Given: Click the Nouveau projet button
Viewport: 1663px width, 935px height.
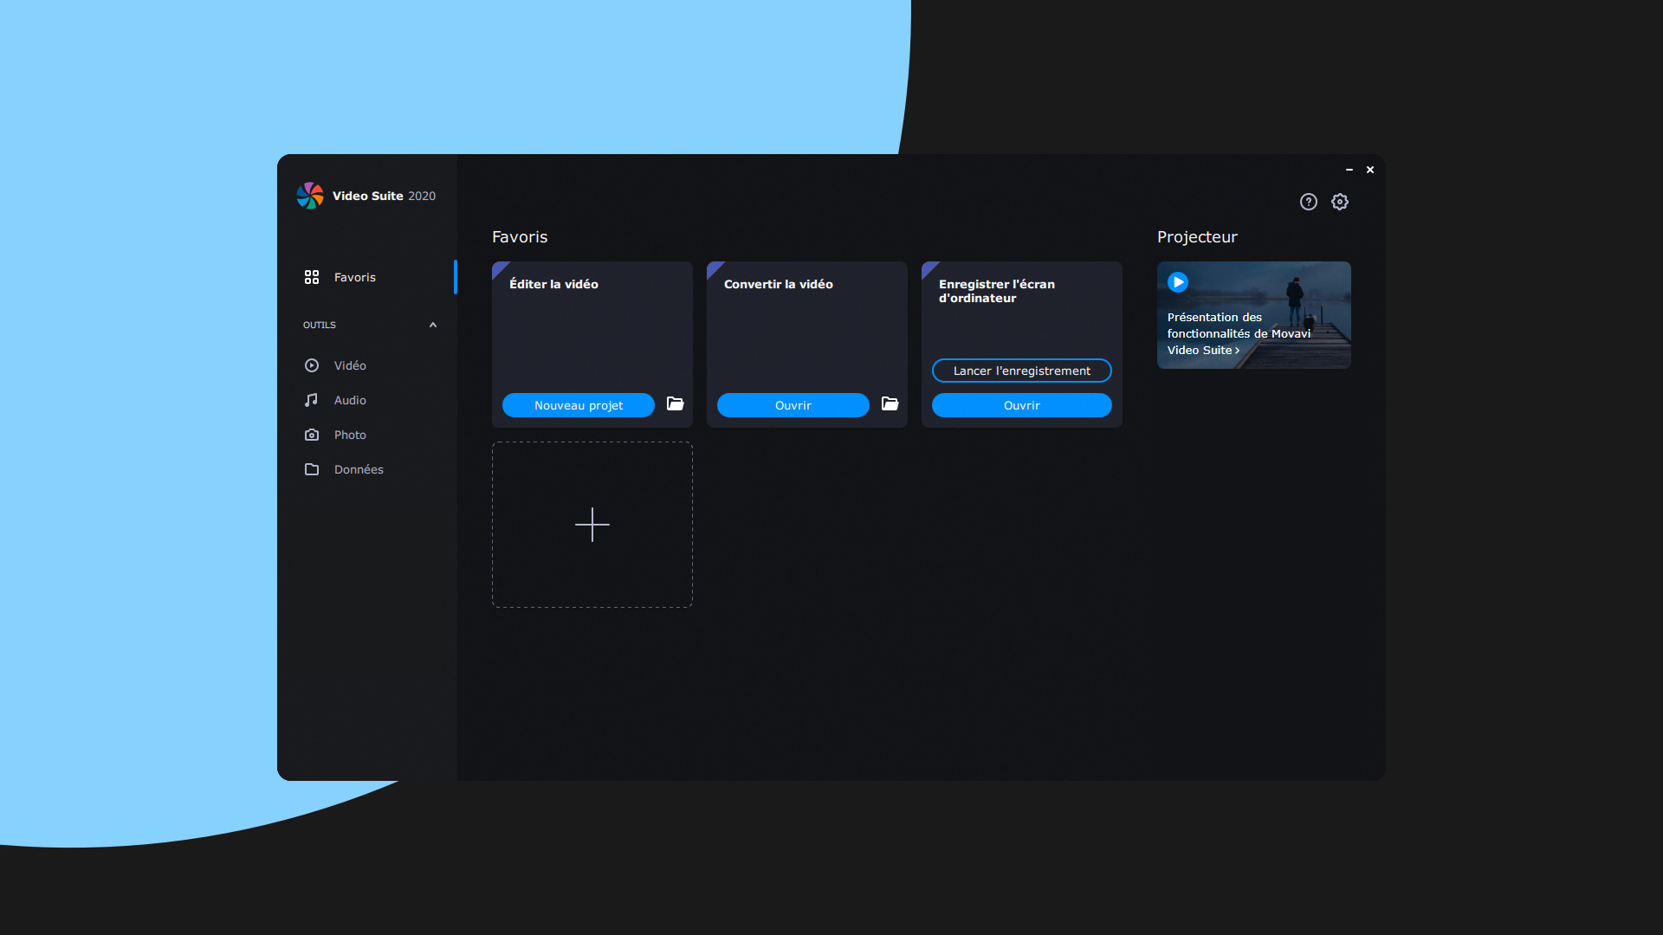Looking at the screenshot, I should [578, 405].
